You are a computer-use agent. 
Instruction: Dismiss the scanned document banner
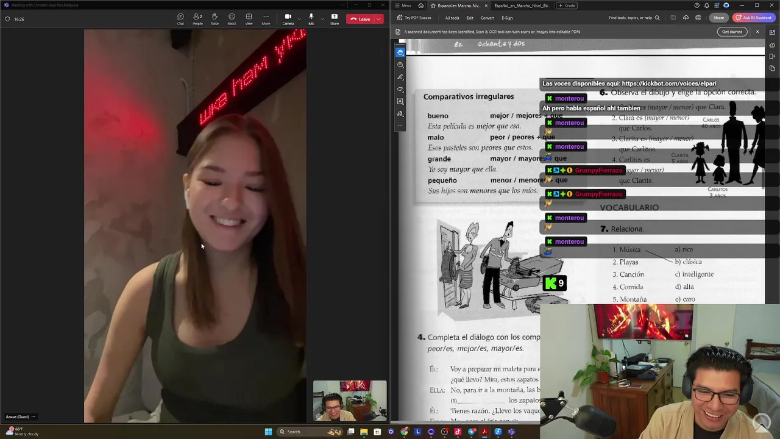click(x=757, y=32)
